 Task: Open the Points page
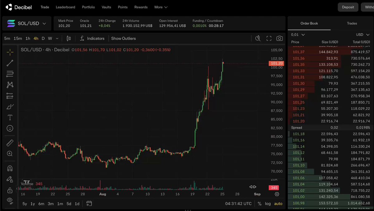(123, 7)
